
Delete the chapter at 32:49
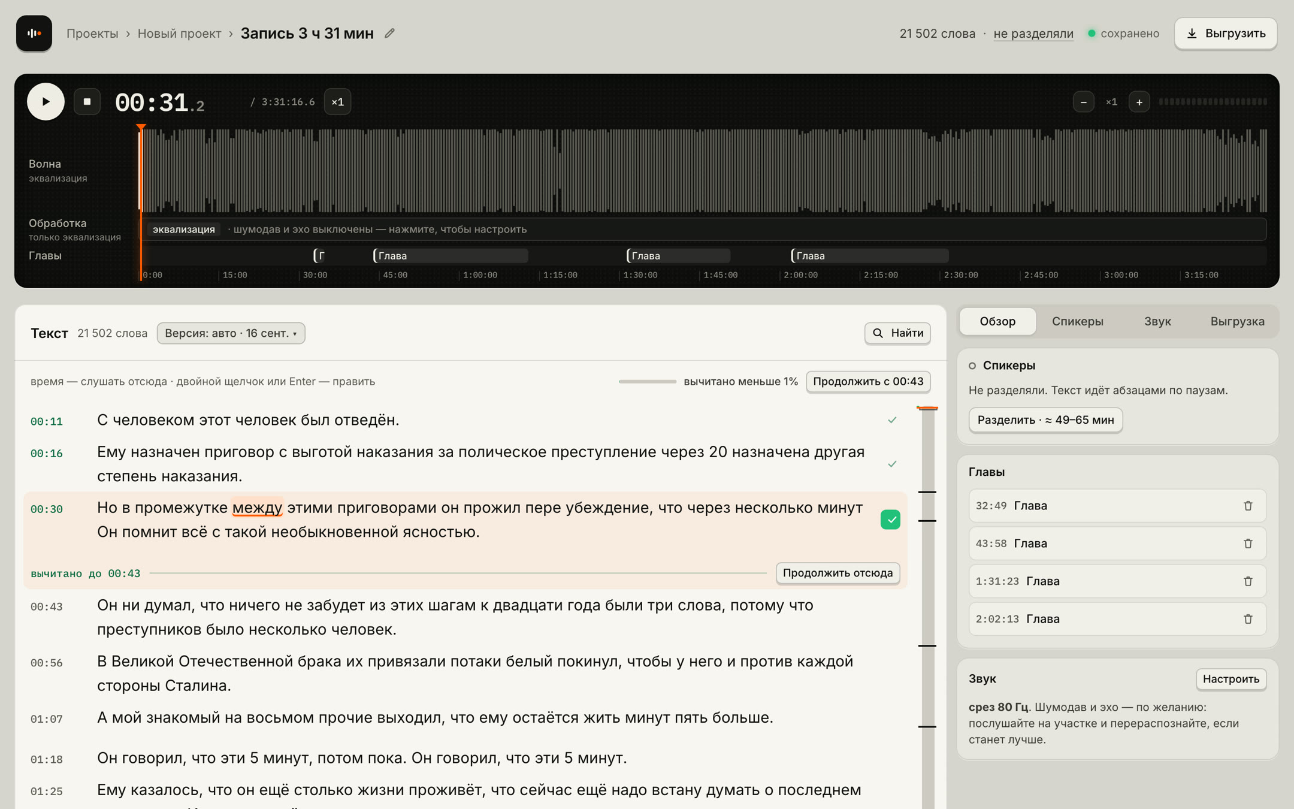pos(1248,506)
